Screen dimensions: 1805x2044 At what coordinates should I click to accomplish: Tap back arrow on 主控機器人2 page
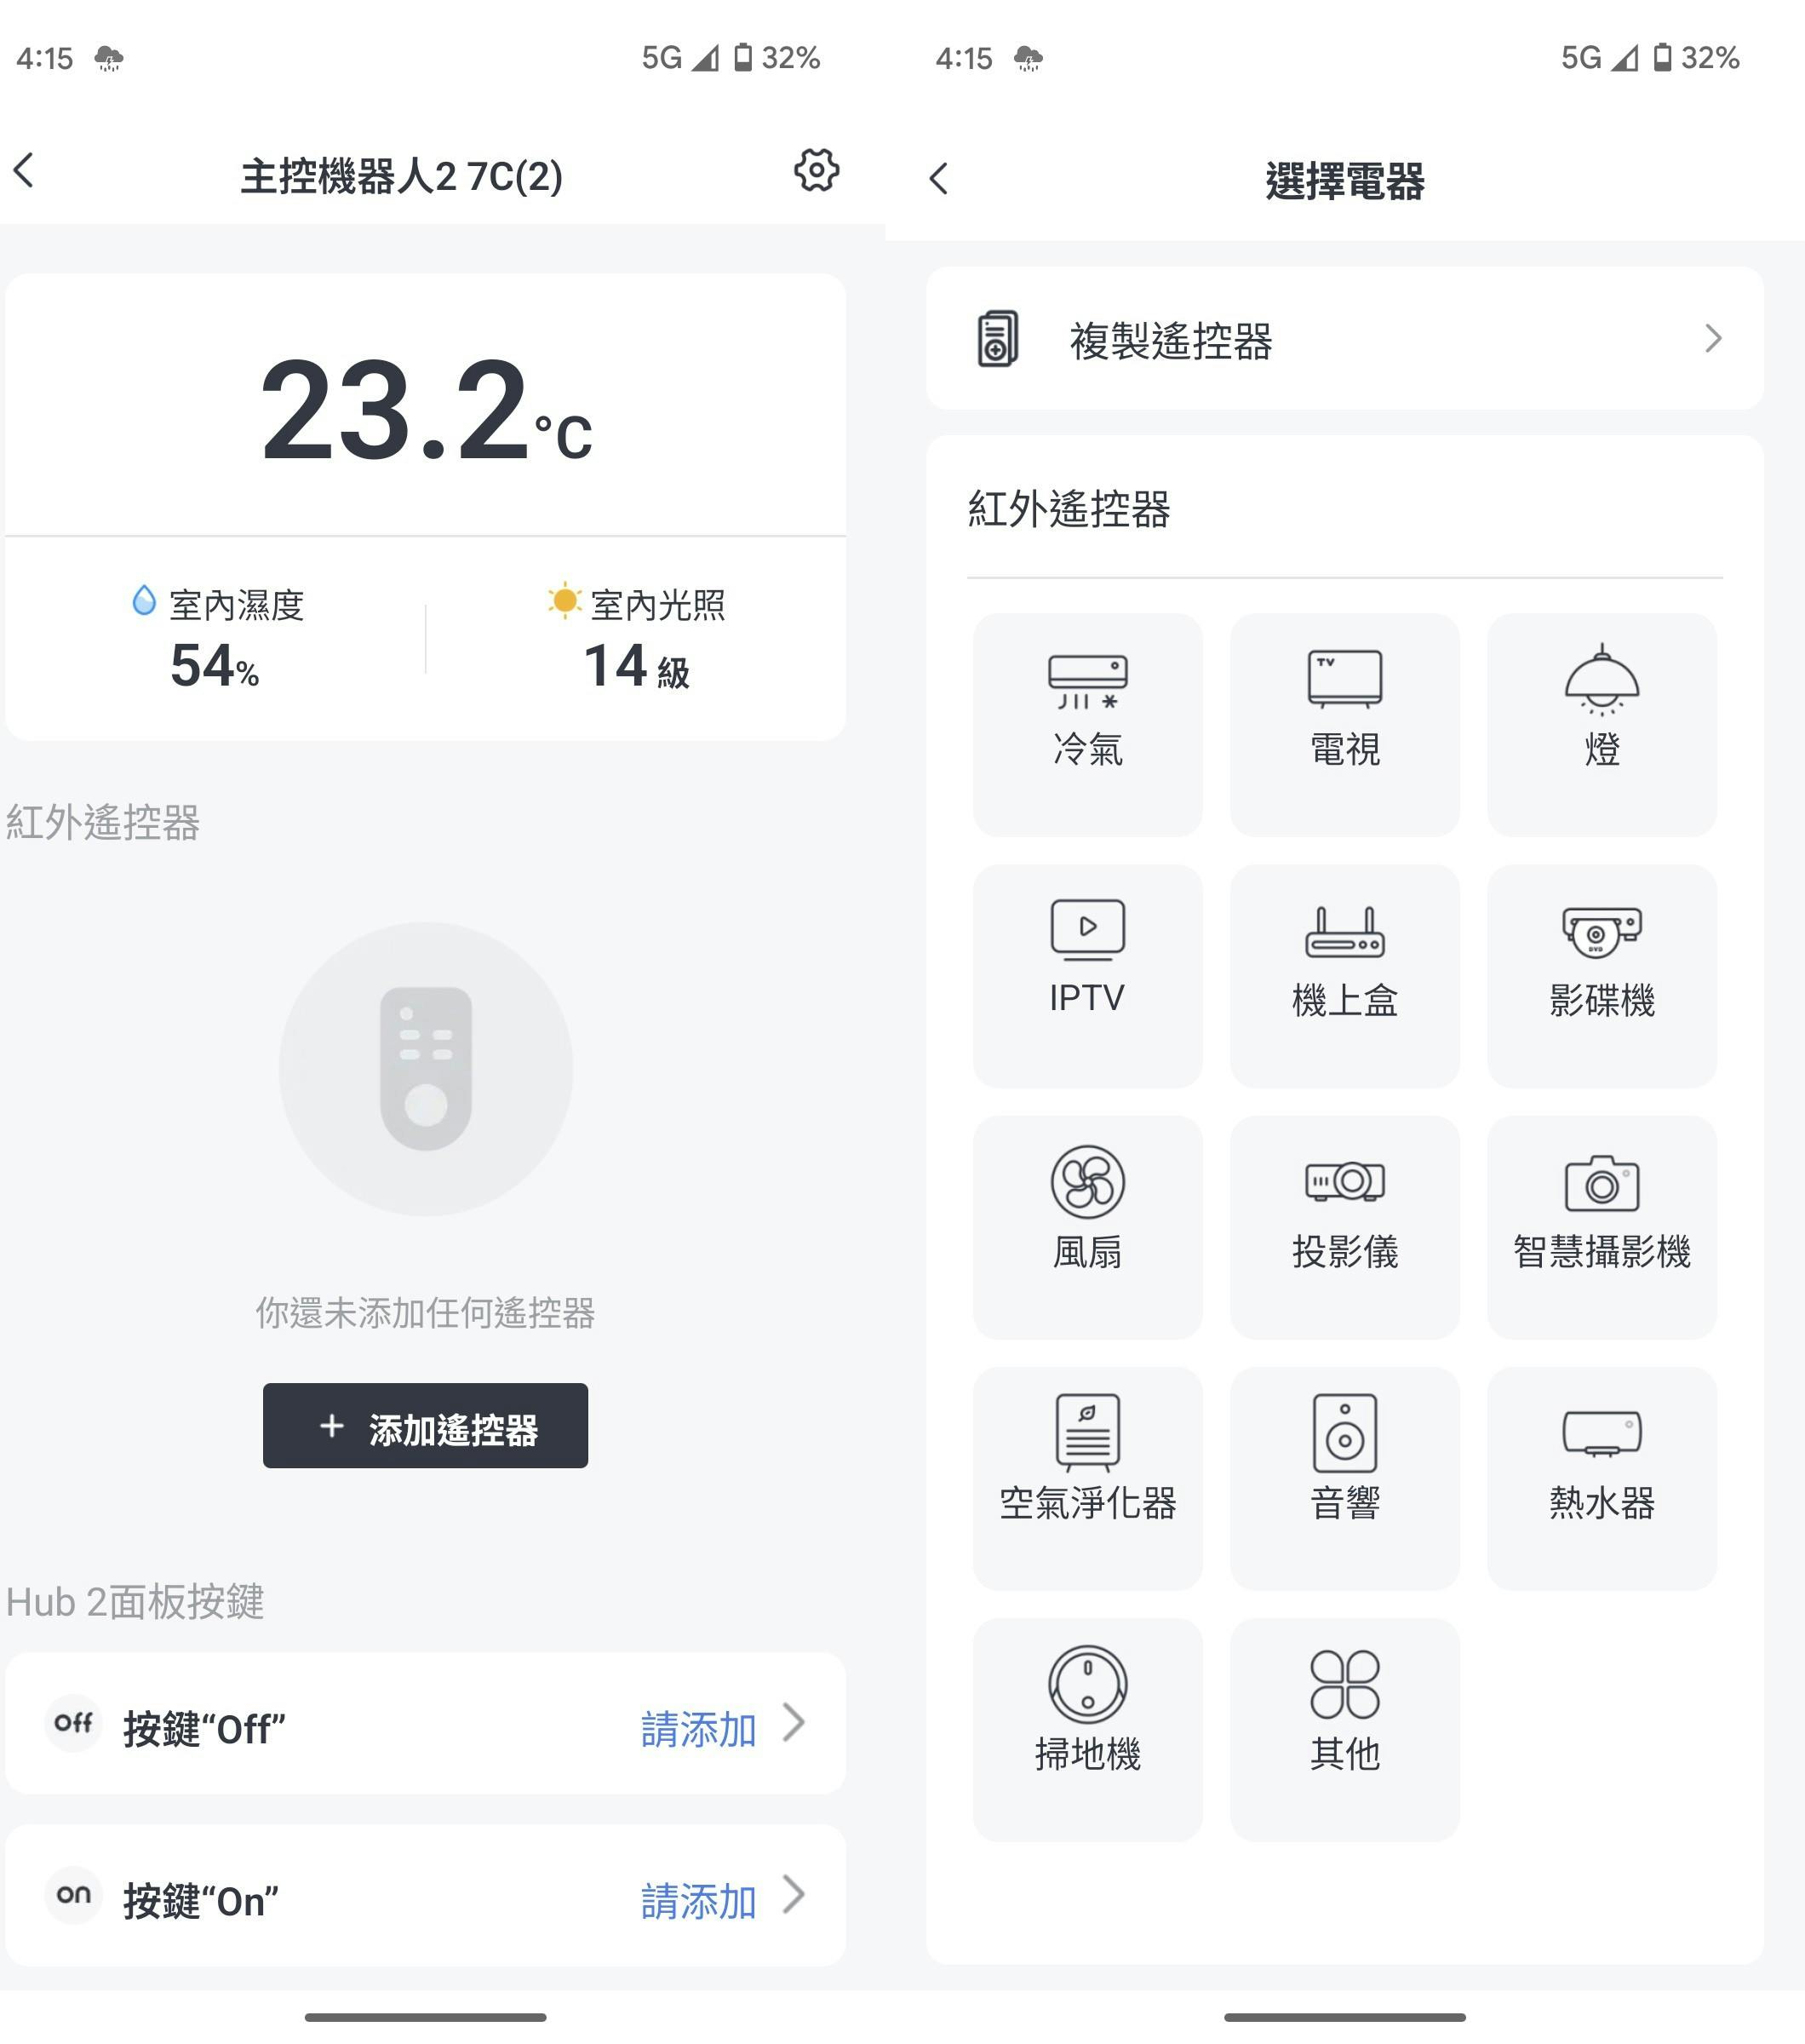[x=24, y=171]
